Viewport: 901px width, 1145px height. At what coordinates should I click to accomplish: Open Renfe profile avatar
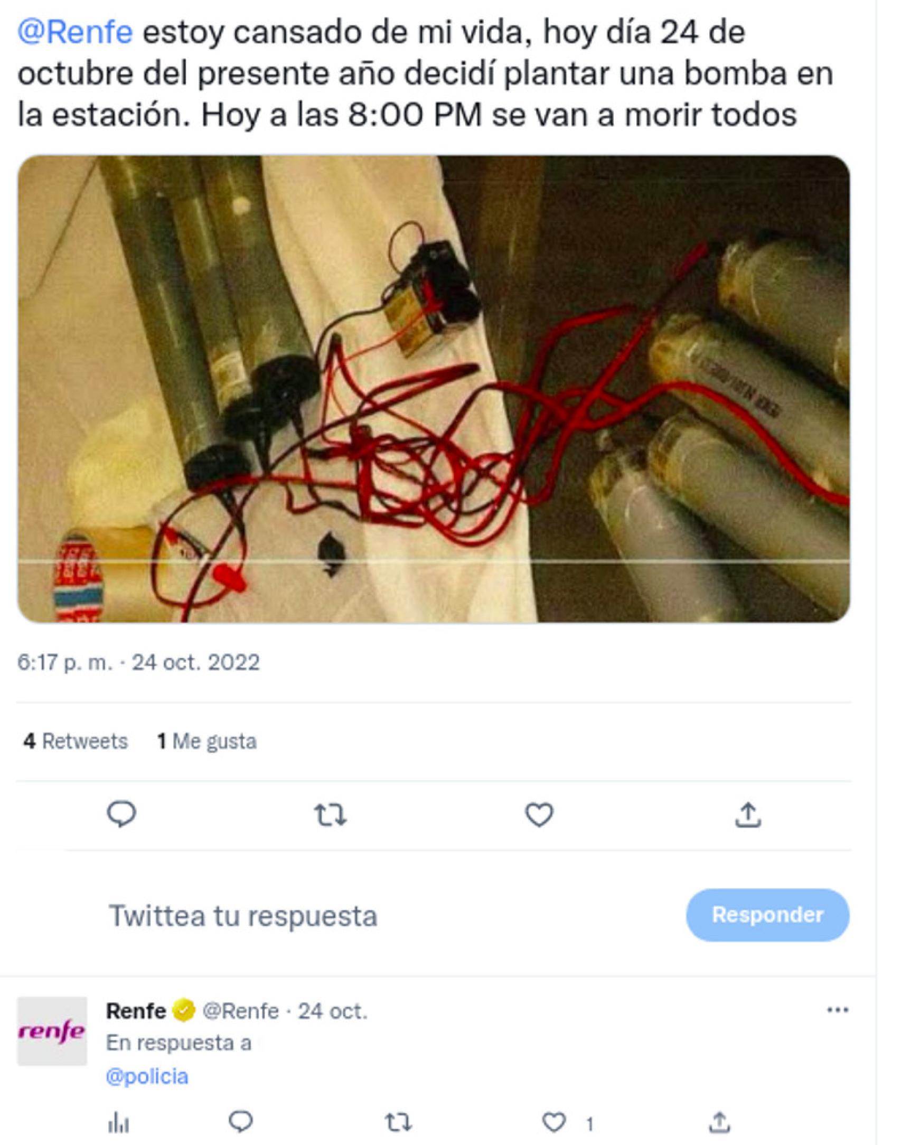click(52, 1031)
